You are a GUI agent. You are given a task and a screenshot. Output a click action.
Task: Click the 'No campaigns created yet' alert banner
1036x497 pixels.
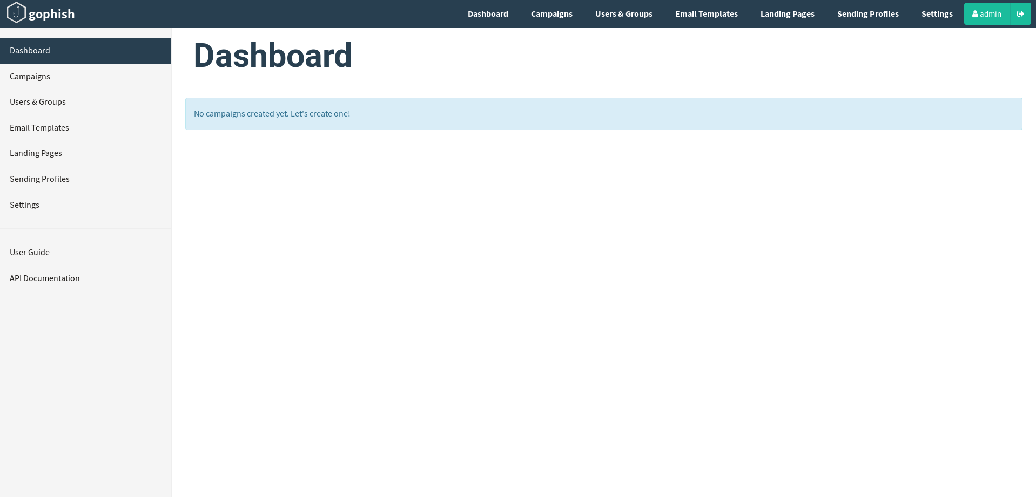click(x=603, y=114)
